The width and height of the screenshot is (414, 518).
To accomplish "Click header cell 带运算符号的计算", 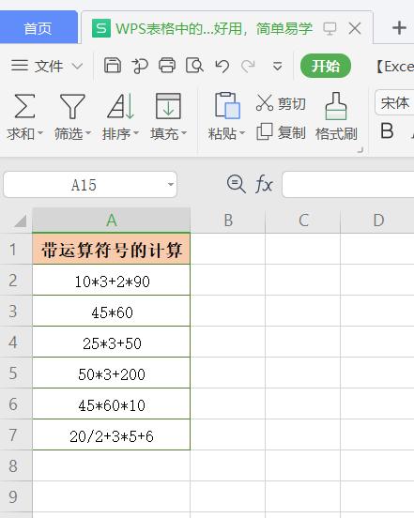I will pos(112,249).
